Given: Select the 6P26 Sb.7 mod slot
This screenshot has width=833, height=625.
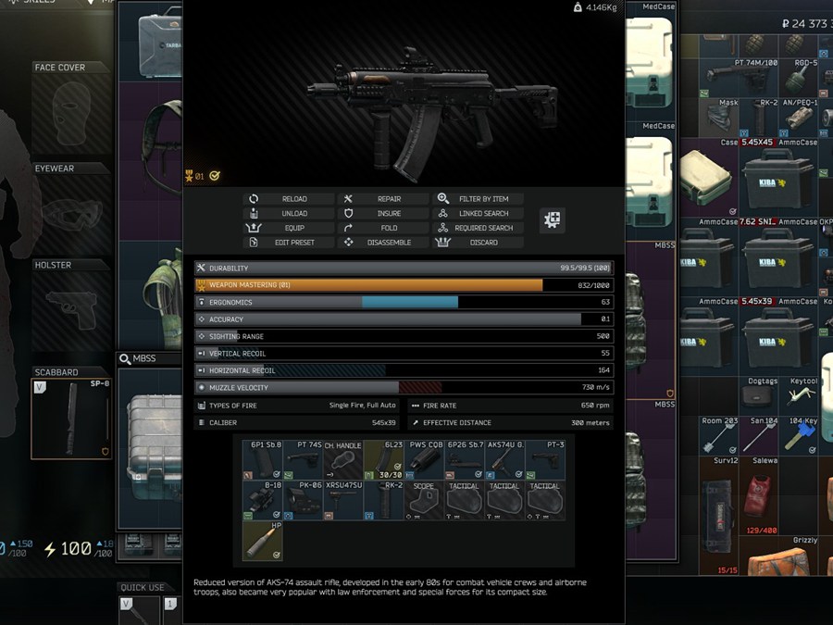Looking at the screenshot, I should (x=465, y=459).
